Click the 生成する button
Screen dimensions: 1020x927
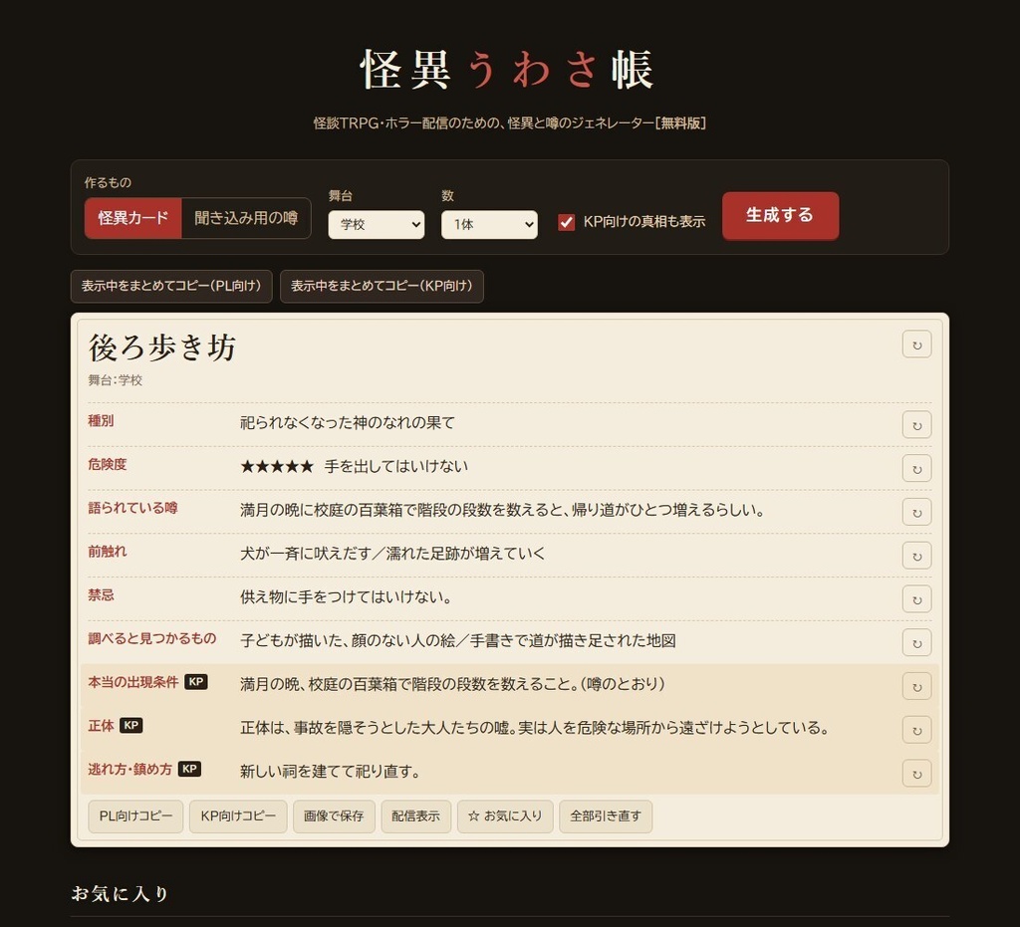click(780, 216)
